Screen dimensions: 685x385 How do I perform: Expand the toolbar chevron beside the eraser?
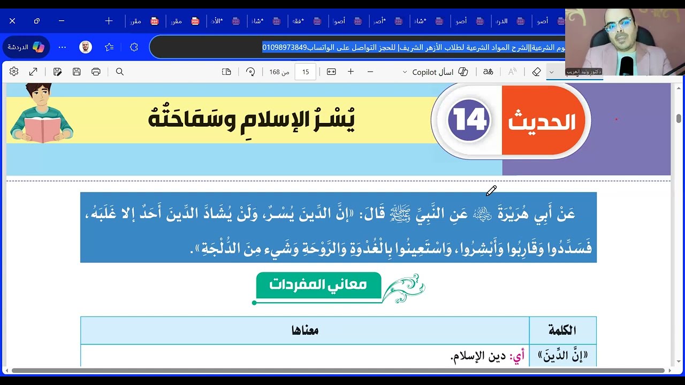551,72
